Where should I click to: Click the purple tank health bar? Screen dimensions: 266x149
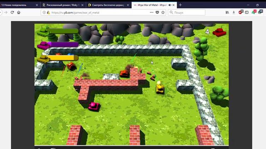63,44
